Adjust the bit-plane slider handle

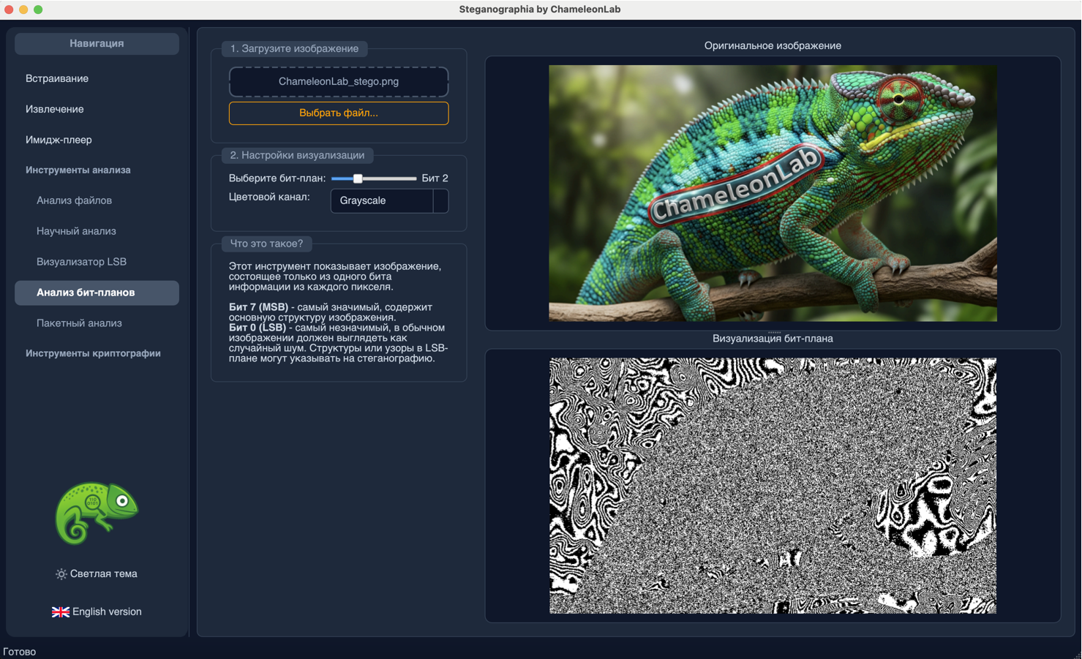coord(357,178)
